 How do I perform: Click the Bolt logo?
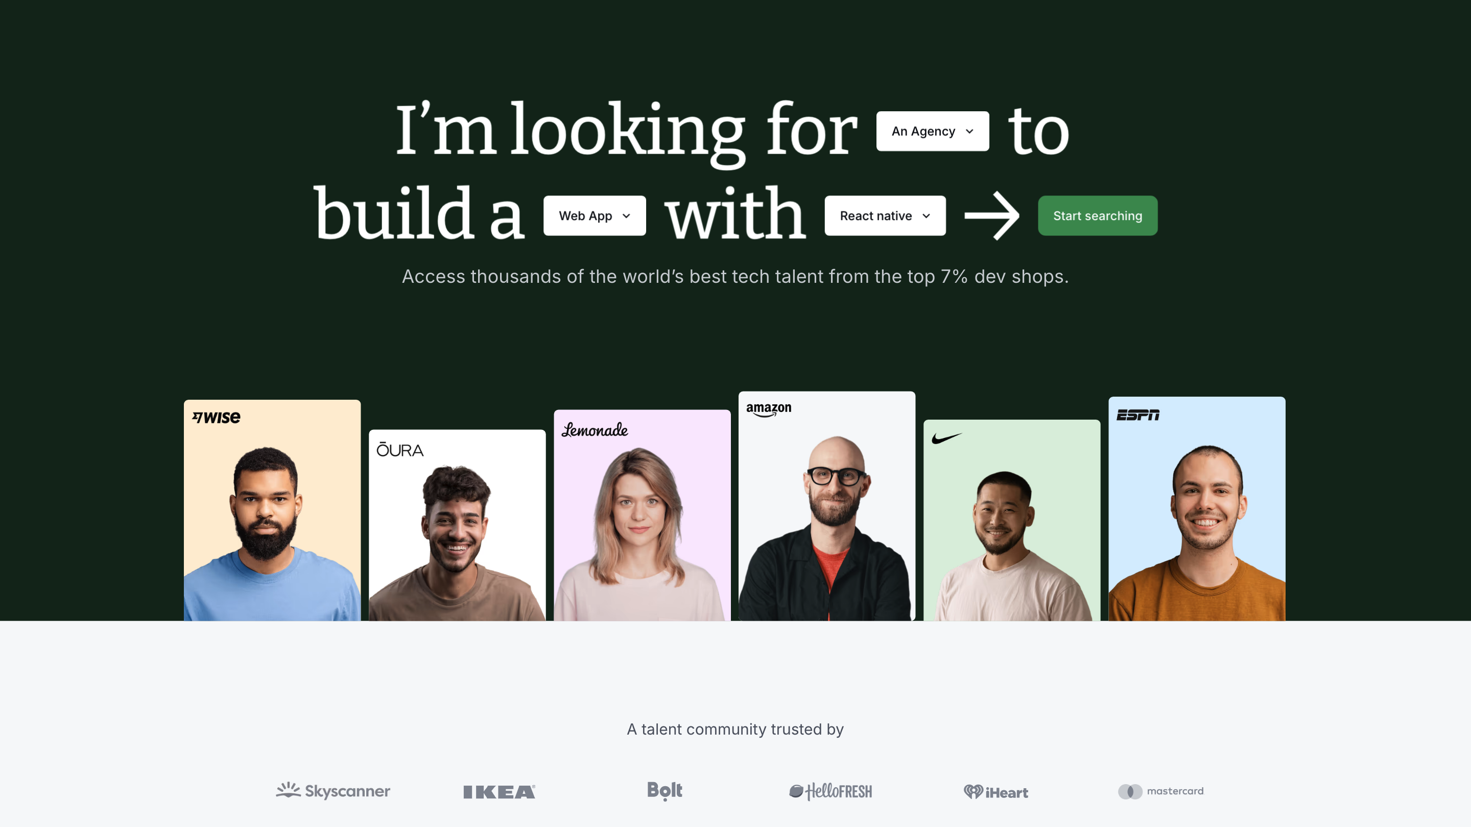pos(665,791)
